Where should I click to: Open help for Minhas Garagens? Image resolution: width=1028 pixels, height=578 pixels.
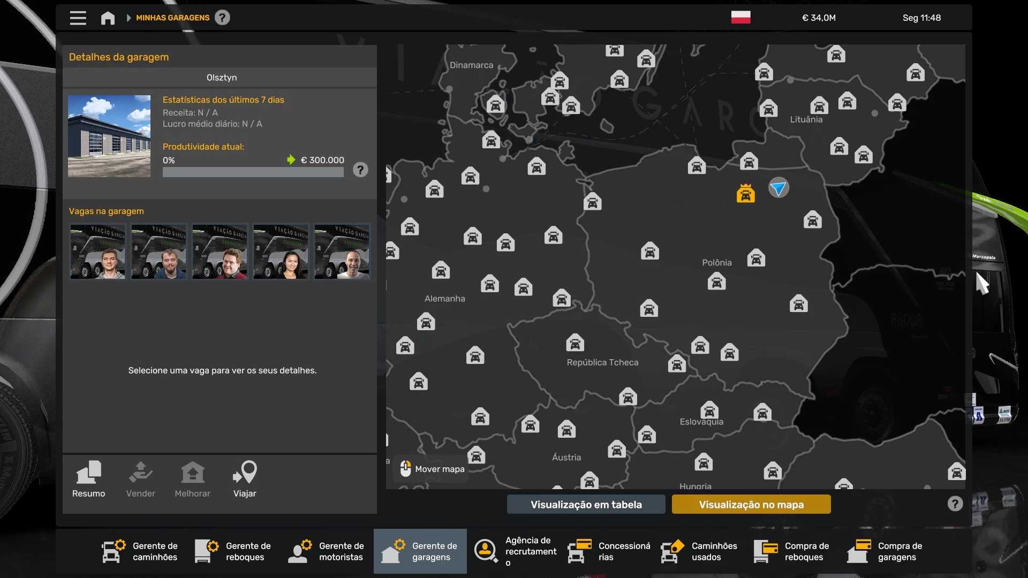(x=222, y=18)
